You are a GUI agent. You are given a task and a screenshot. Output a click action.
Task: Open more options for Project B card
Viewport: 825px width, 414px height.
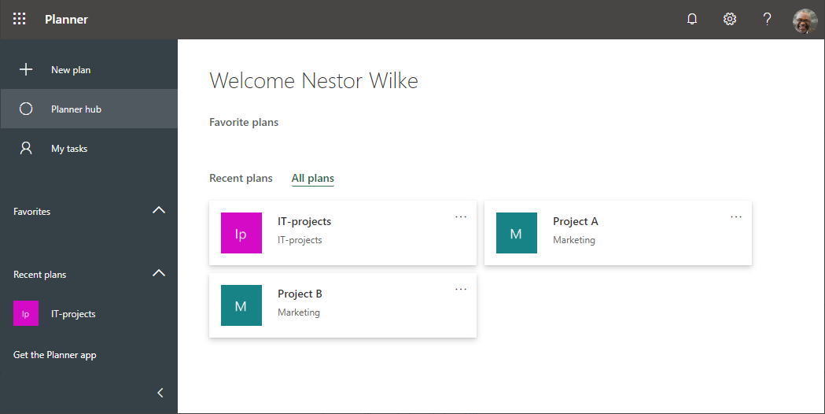[461, 290]
